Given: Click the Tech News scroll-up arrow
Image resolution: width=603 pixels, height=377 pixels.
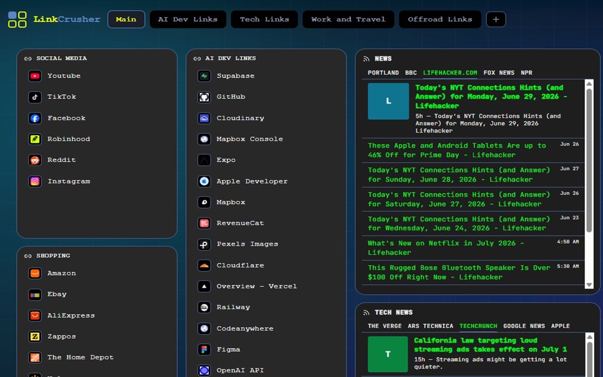Looking at the screenshot, I should point(589,337).
